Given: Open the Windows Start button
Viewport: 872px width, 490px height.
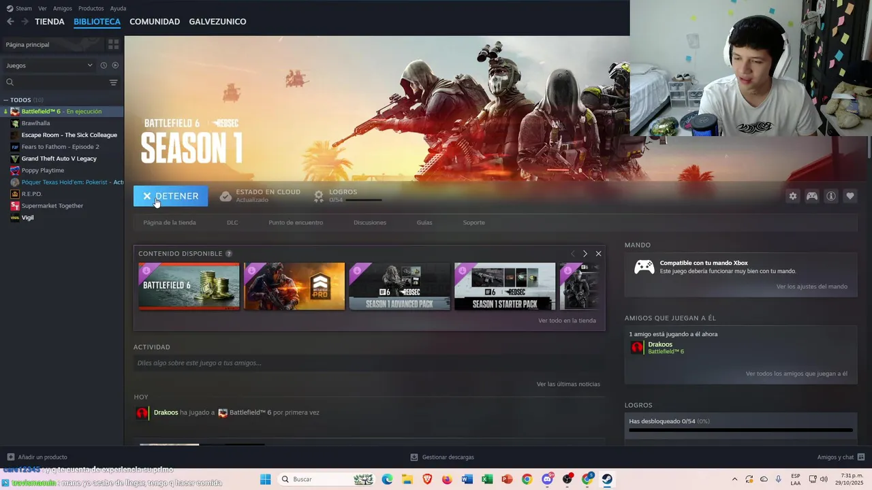Looking at the screenshot, I should tap(265, 479).
